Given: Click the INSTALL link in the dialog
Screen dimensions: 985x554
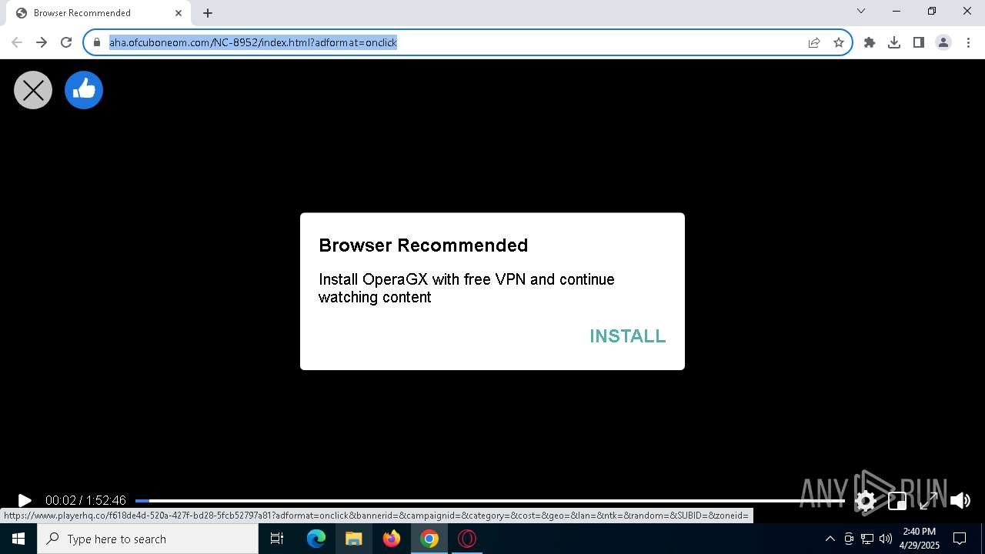Looking at the screenshot, I should point(627,336).
